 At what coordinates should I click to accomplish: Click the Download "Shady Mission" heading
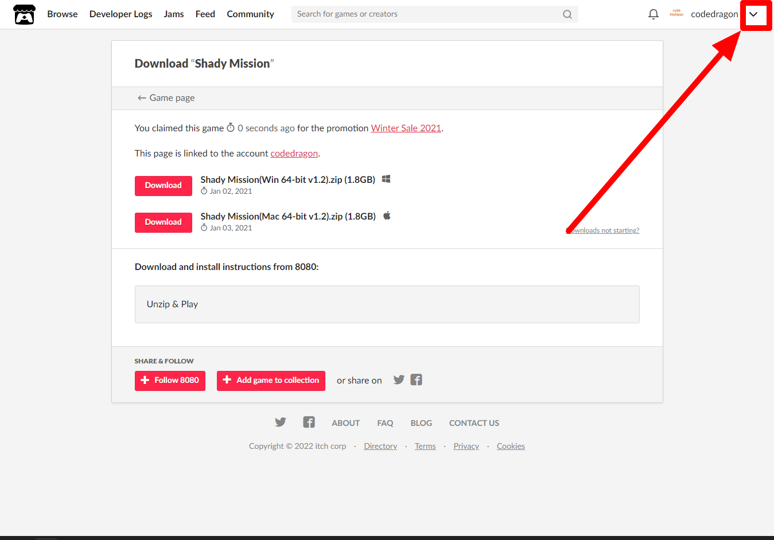click(204, 64)
